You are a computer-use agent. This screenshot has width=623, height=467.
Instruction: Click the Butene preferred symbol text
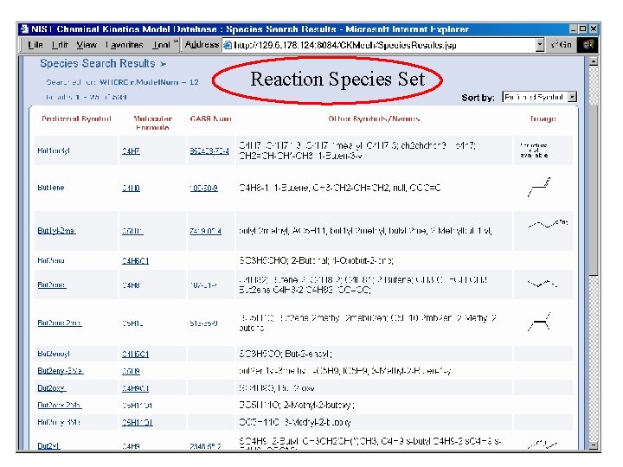click(51, 188)
